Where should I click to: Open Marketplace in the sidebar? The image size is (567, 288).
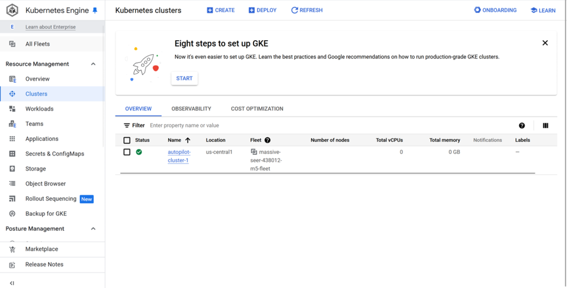pos(52,249)
